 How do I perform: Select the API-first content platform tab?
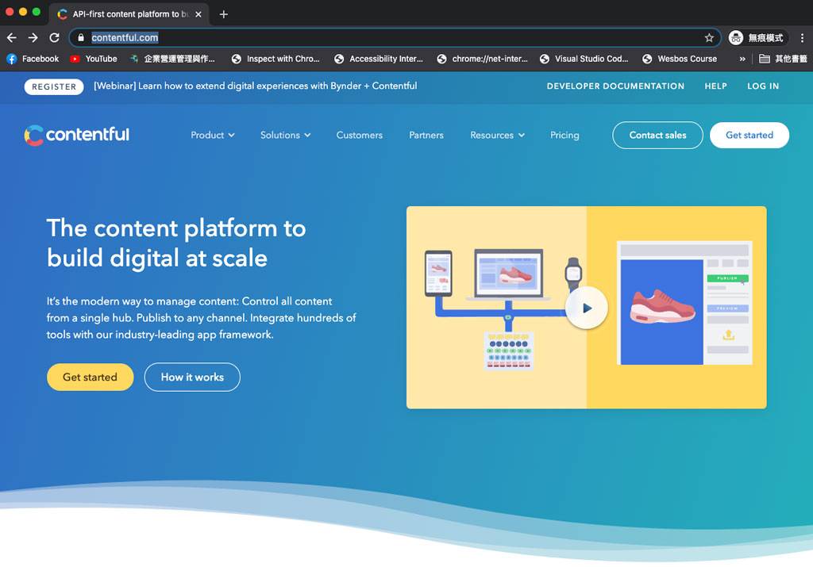129,14
